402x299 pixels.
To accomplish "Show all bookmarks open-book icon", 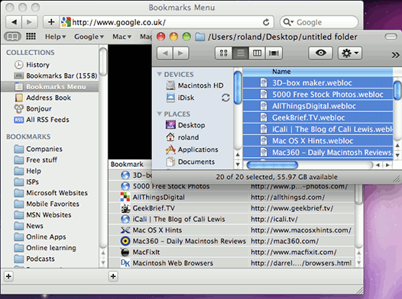I will (12, 37).
